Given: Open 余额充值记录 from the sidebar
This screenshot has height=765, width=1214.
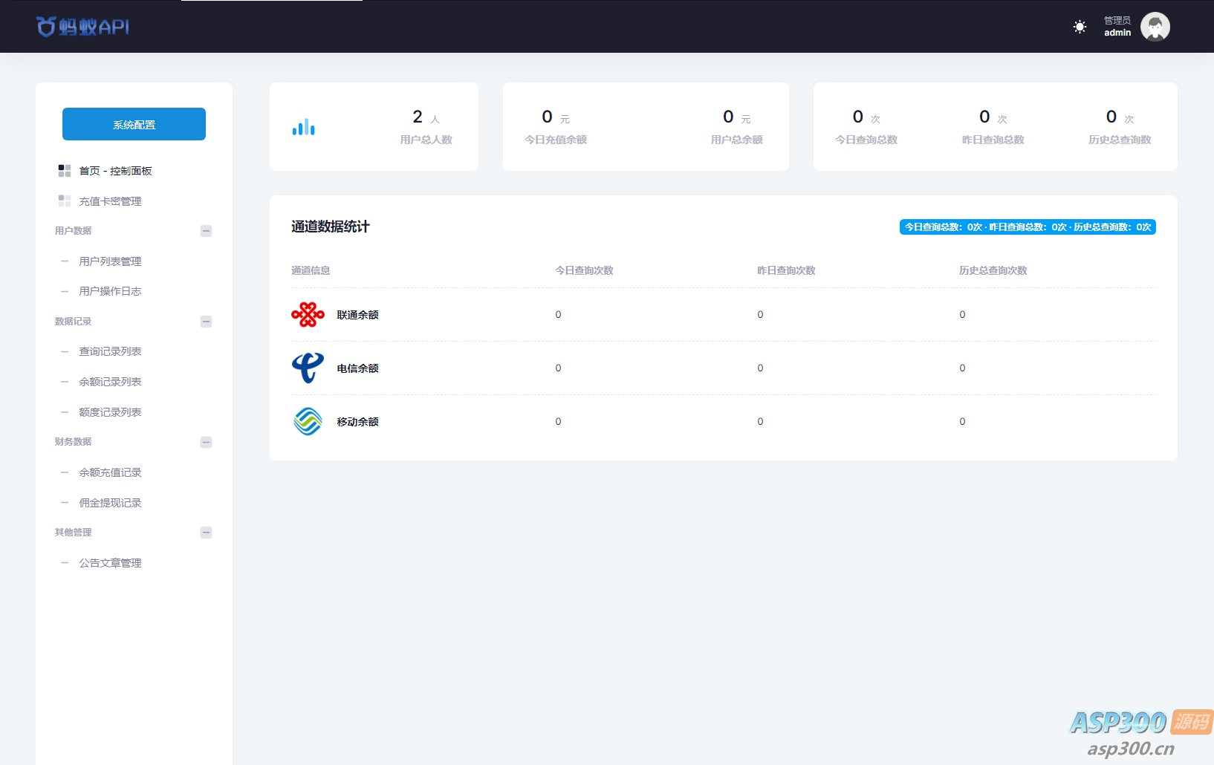Looking at the screenshot, I should pos(110,472).
